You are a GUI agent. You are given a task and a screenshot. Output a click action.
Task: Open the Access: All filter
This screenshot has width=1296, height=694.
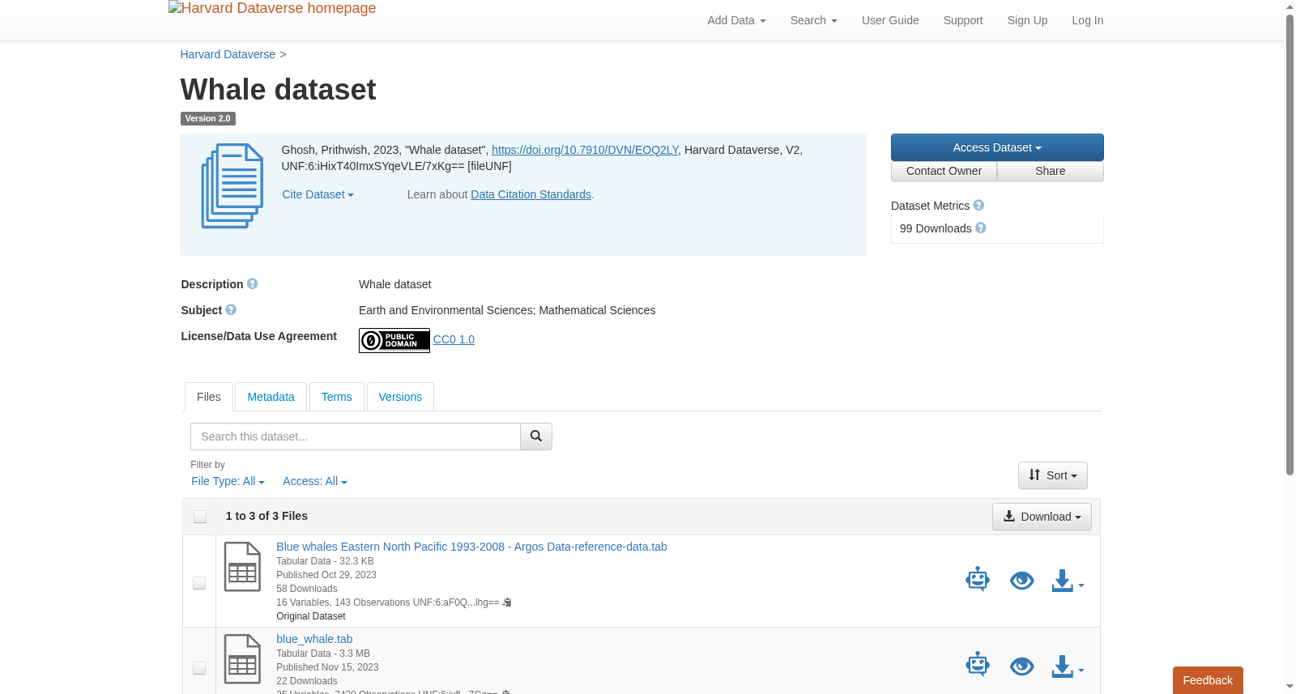tap(315, 481)
